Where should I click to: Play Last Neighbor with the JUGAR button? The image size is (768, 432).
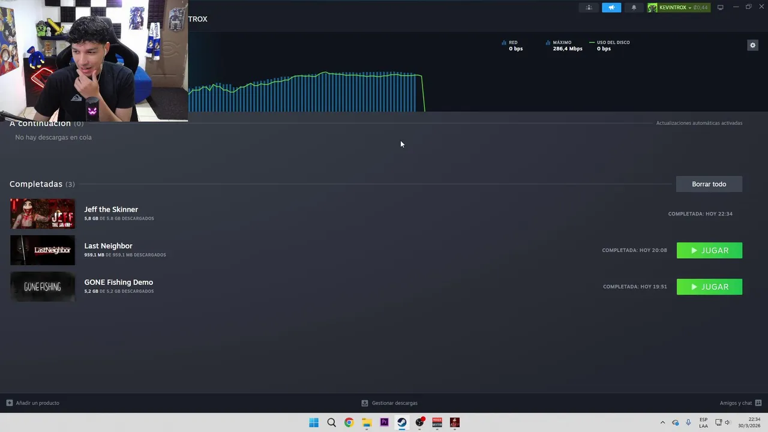tap(709, 250)
